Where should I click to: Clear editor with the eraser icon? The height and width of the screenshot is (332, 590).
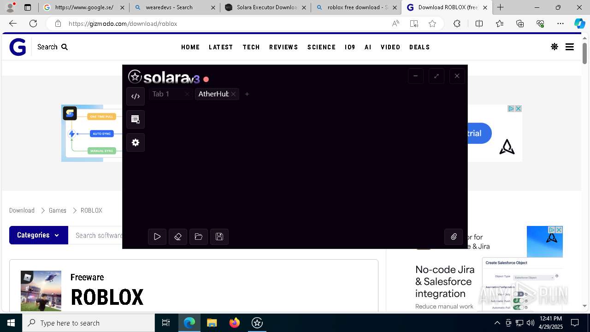point(178,237)
